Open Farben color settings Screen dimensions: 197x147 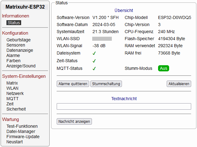pos(13,61)
